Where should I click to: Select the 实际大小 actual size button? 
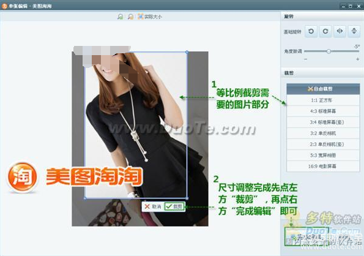coord(150,17)
